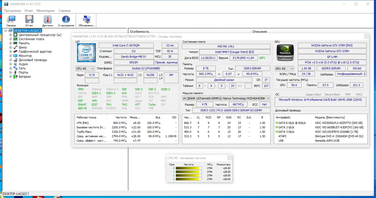Click the NVIDIA GeForce logo

coord(285,52)
